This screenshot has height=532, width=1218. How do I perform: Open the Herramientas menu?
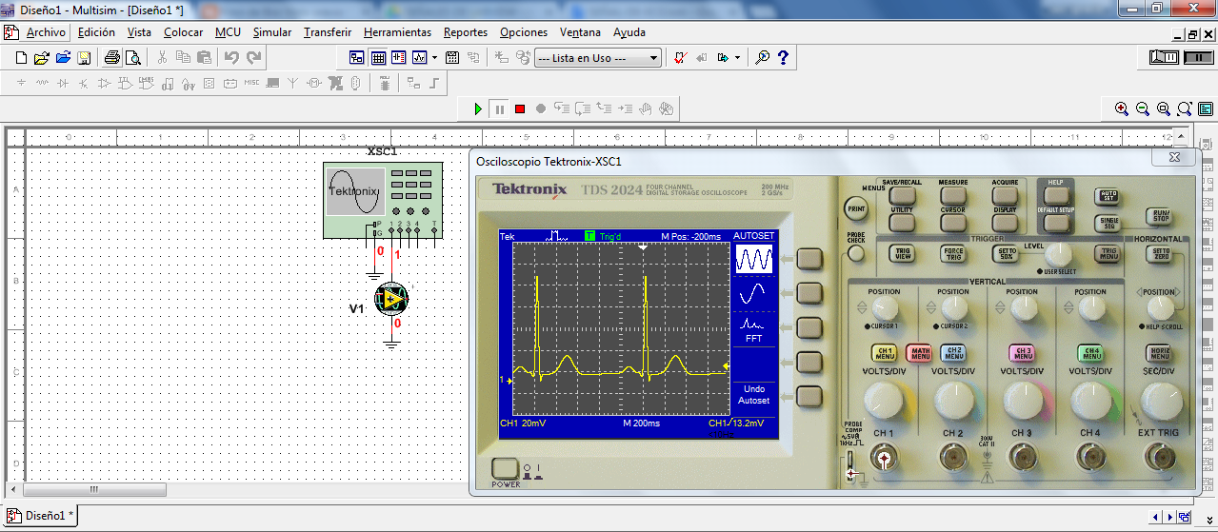point(397,32)
